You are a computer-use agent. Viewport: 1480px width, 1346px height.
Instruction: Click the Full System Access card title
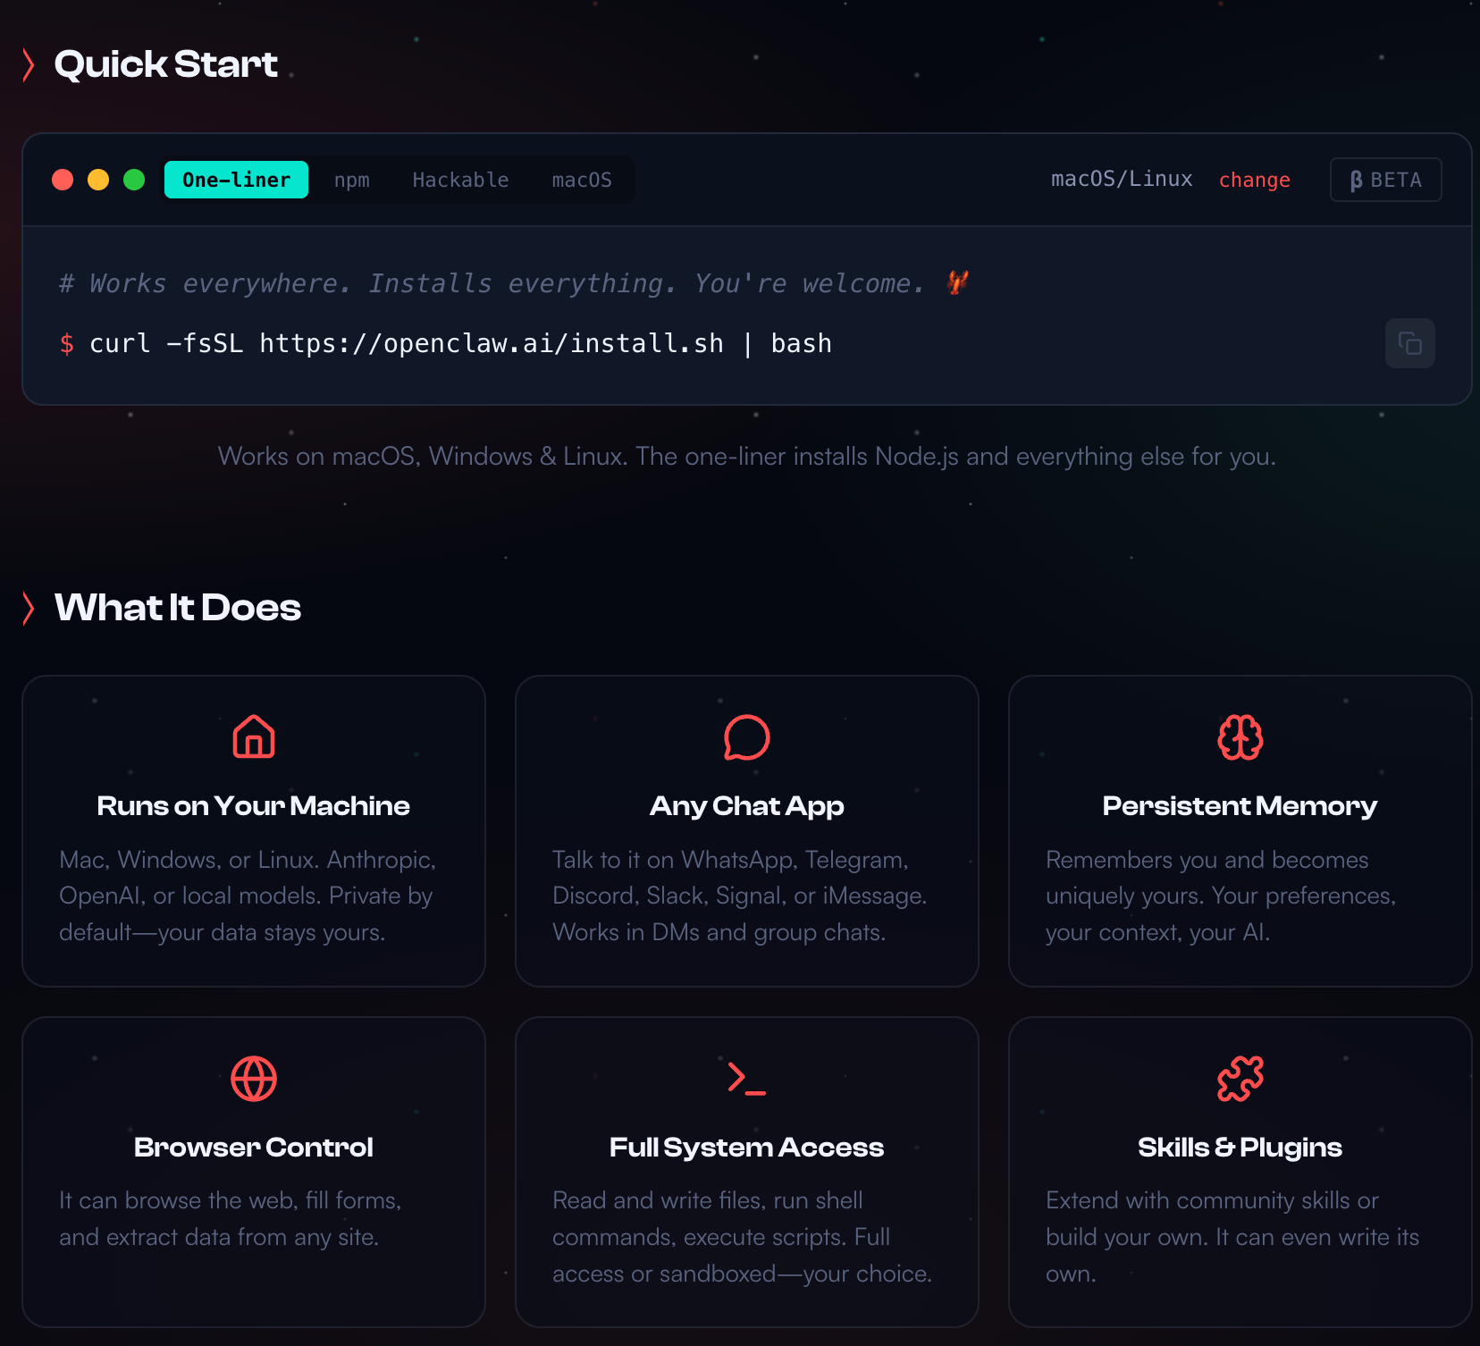(746, 1148)
